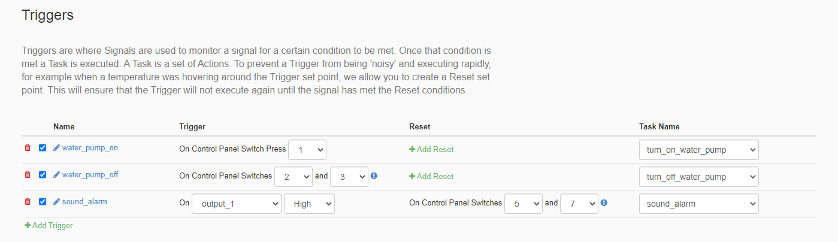
Task: Open the turn_on_water_pump task dropdown
Action: pos(698,150)
